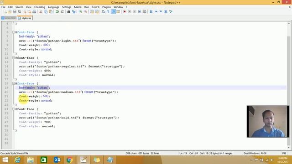
Task: Click the blue up-arrow TextFX toolbar icon
Action: point(156,12)
